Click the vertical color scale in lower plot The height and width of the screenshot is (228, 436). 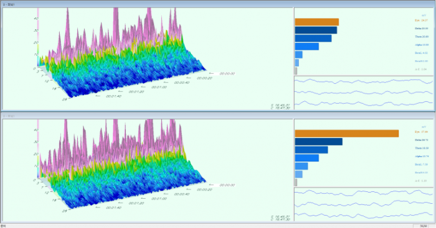pyautogui.click(x=38, y=149)
